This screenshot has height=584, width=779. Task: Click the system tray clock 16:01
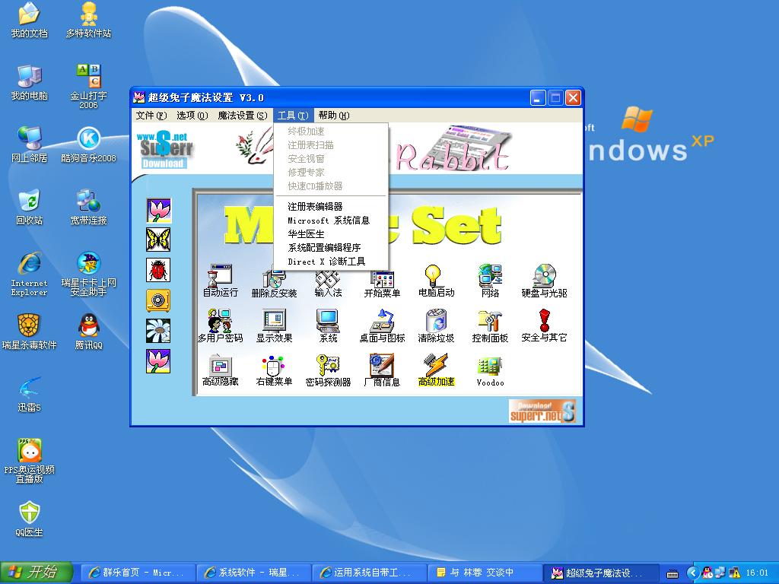(x=757, y=573)
